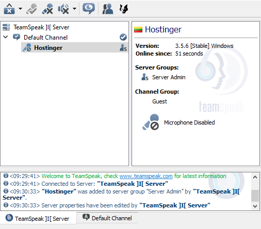Click the Default Channel checkmark icon

click(x=123, y=37)
